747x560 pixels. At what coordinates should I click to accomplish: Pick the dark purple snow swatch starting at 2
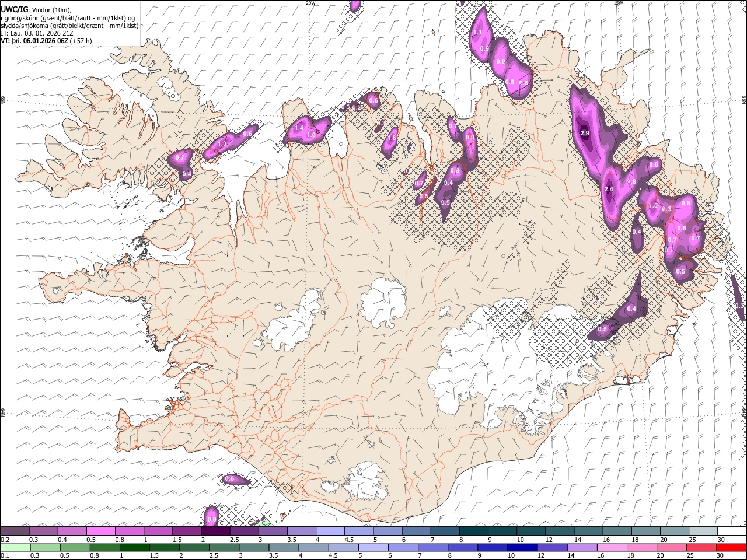click(x=215, y=531)
